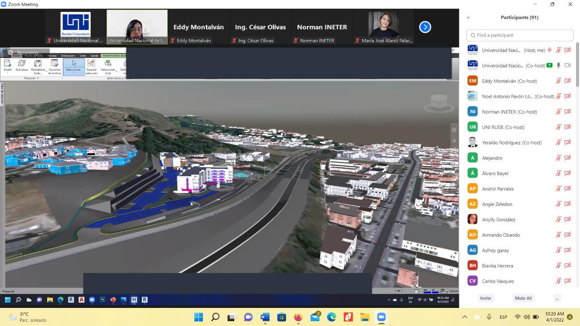
Task: Select María José Alaniz video thumbnail
Action: [384, 27]
